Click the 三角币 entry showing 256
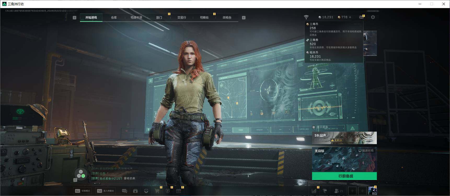 [x=334, y=29]
